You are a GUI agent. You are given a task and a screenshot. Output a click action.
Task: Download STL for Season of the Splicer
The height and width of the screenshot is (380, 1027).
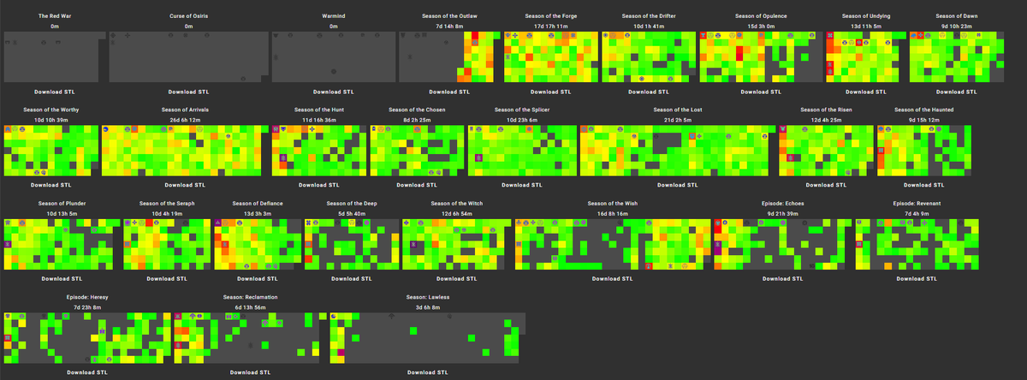coord(522,185)
